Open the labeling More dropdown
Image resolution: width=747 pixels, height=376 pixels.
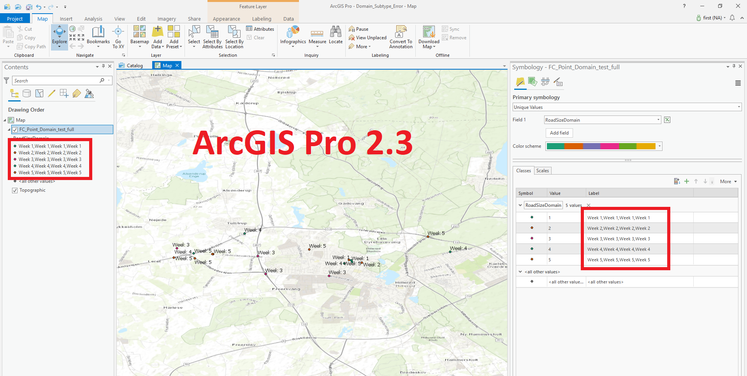coord(360,46)
